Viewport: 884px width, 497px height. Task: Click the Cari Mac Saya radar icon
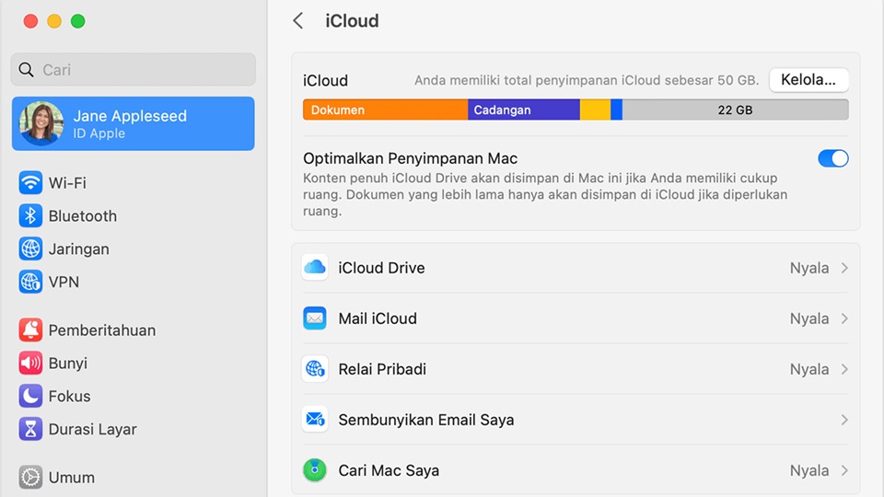pyautogui.click(x=315, y=470)
